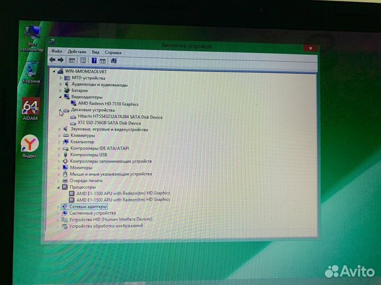Image resolution: width=381 pixels, height=285 pixels.
Task: Select the Очереди печати item
Action: (86, 181)
